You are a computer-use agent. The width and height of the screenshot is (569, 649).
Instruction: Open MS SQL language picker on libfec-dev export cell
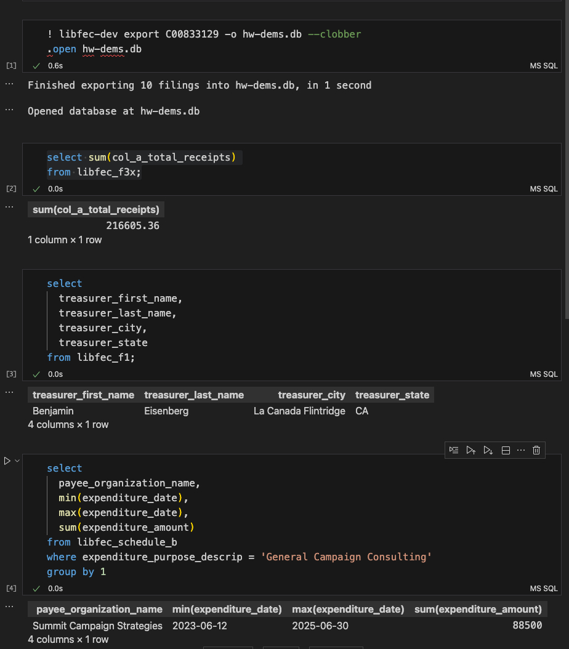pyautogui.click(x=543, y=65)
